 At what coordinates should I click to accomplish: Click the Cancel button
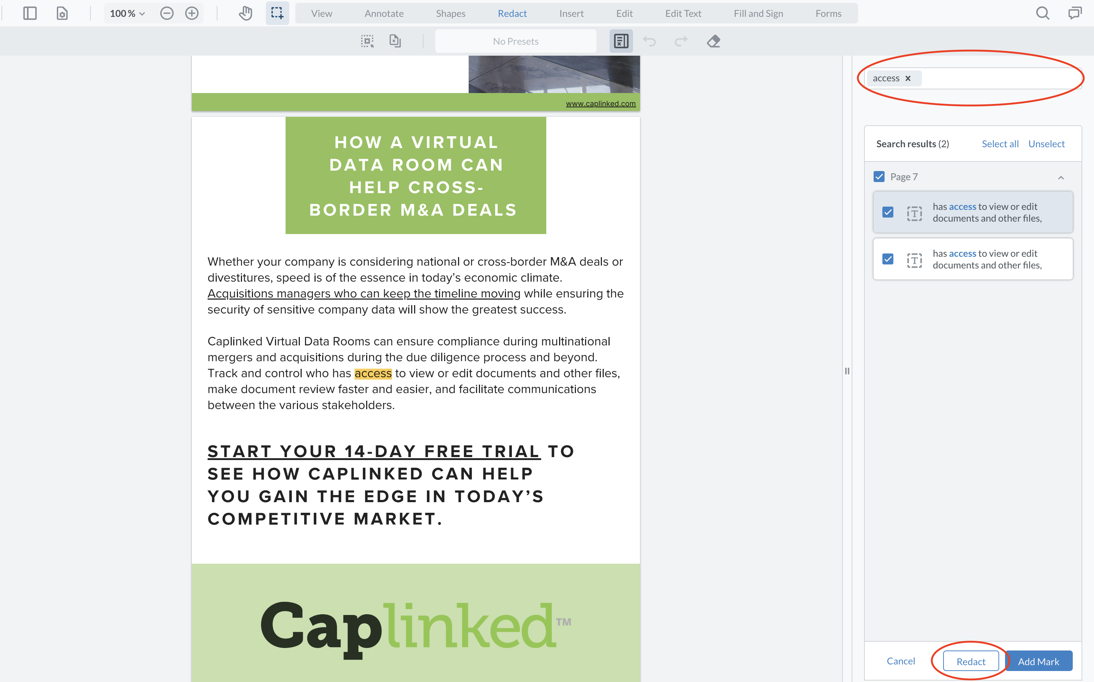(x=901, y=661)
